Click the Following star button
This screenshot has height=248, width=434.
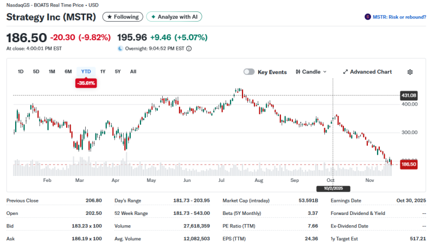coord(123,17)
